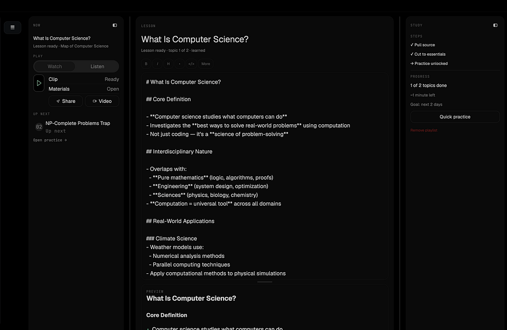
Task: Expand the More formatting options
Action: [x=205, y=64]
